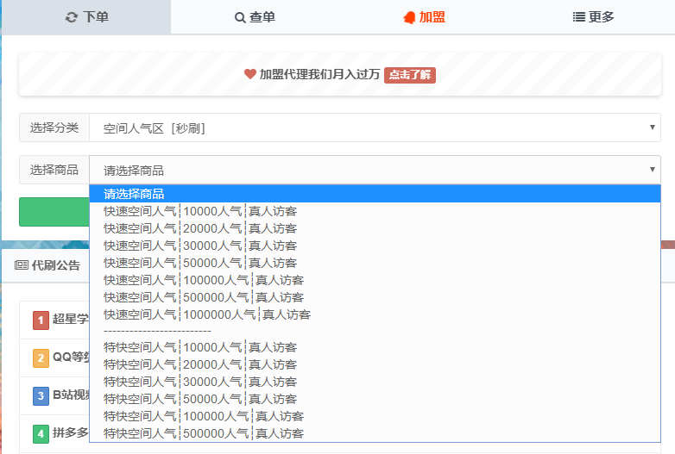Open the 下单 tab with refresh icon
675x454 pixels.
tap(86, 17)
